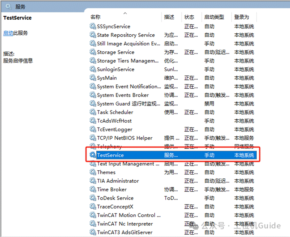Select the System Events Broker name
Viewport: 290px width, 237px height.
point(123,95)
